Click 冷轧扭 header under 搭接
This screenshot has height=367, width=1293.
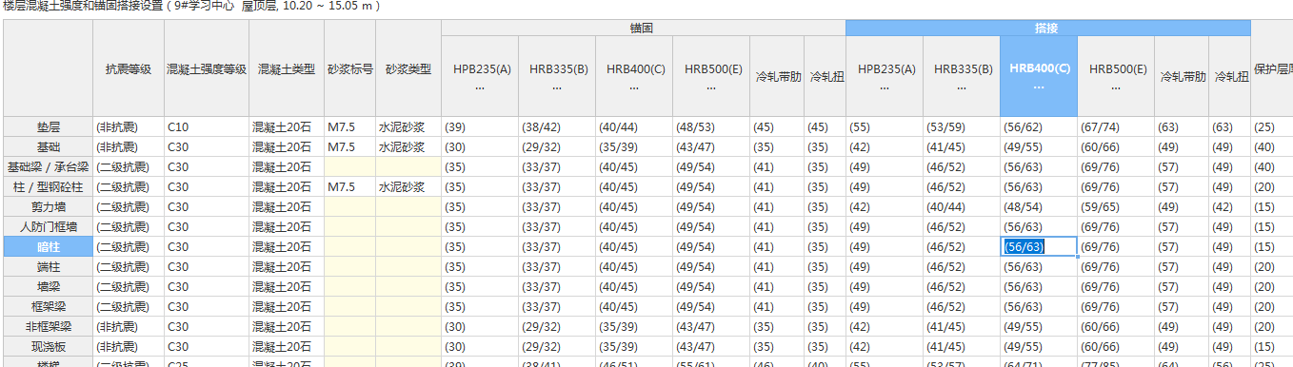(1229, 76)
